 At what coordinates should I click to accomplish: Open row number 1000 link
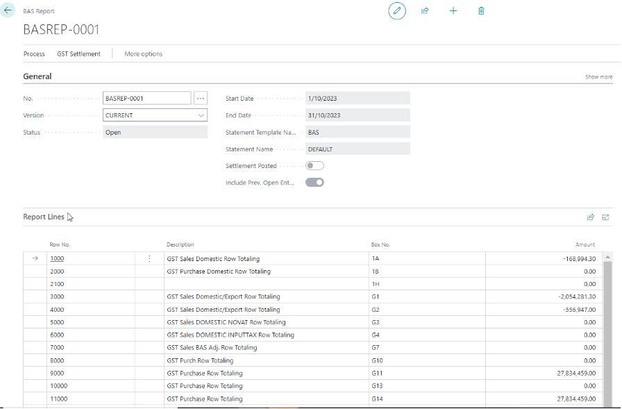click(57, 258)
